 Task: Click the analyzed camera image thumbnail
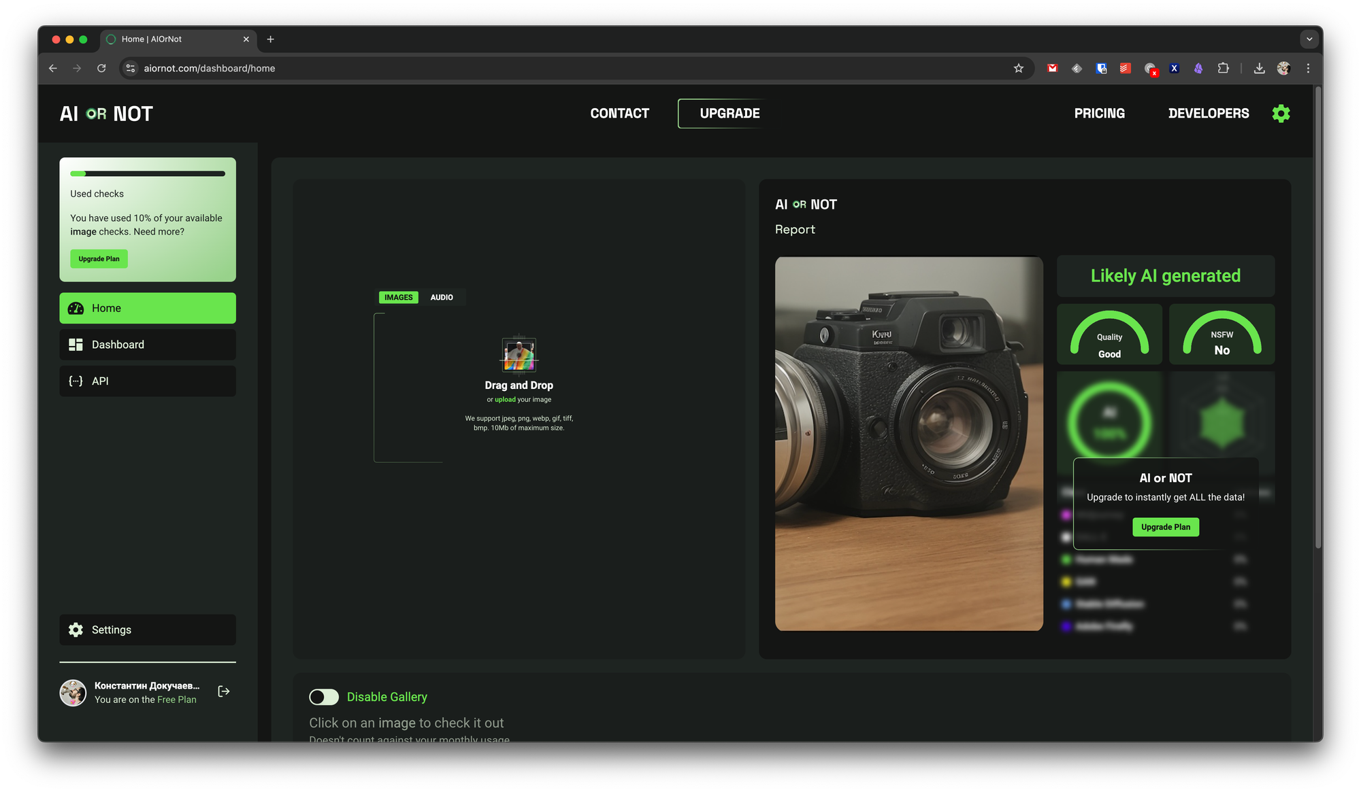coord(908,443)
